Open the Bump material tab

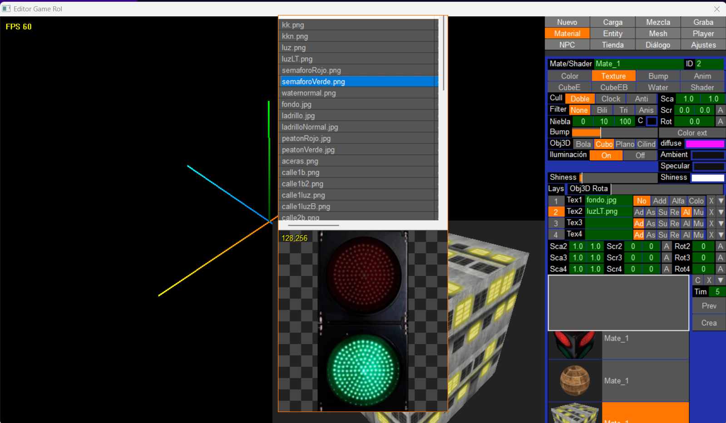click(x=658, y=76)
